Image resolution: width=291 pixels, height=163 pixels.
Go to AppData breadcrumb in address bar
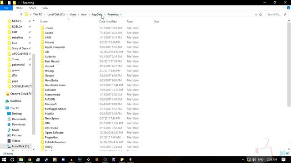click(97, 14)
